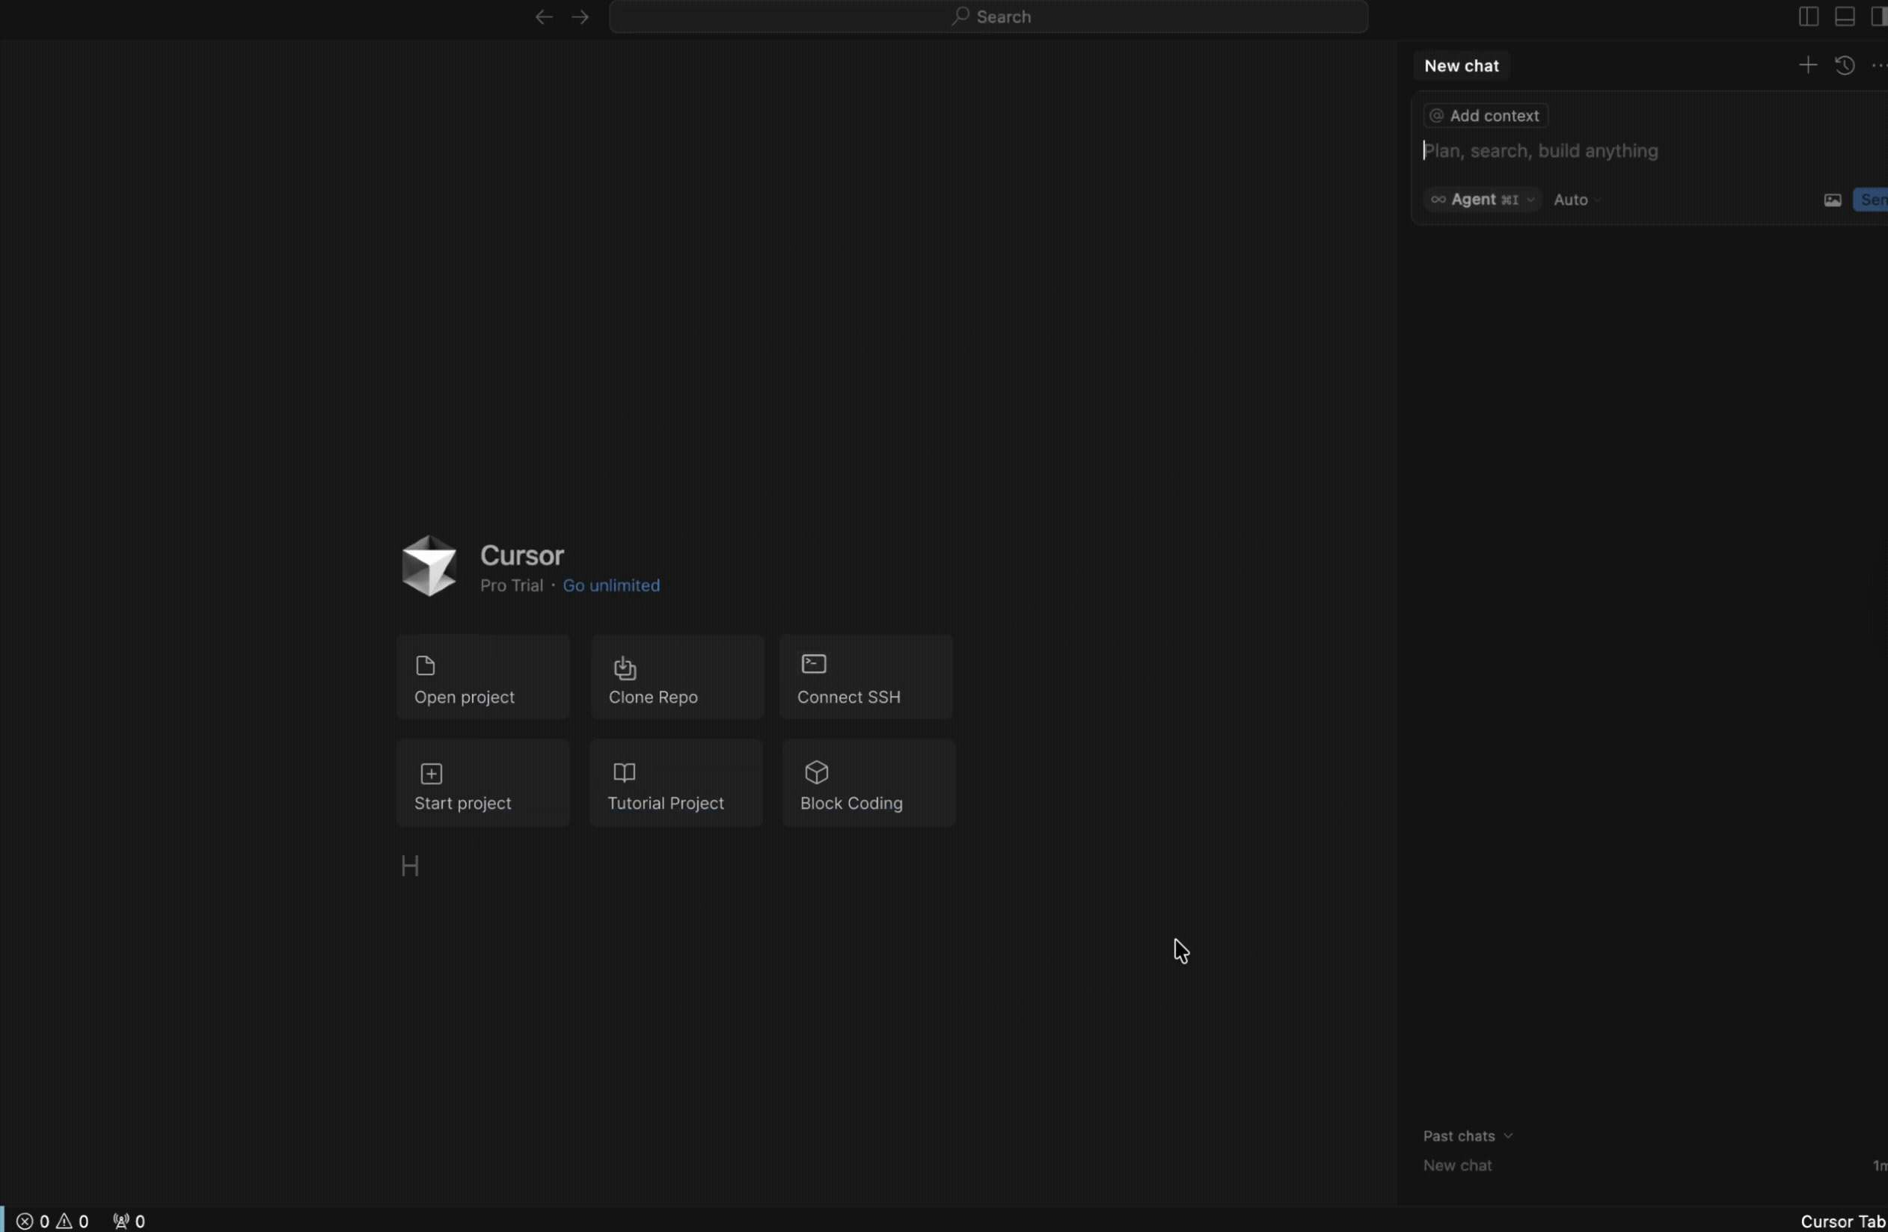
Task: Toggle the bottom panel layout icon
Action: [1845, 16]
